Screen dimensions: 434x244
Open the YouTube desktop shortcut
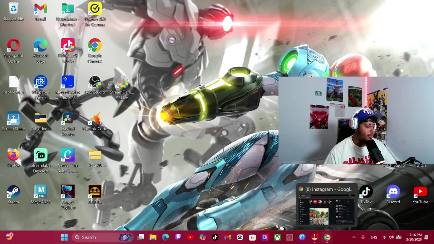click(x=420, y=195)
